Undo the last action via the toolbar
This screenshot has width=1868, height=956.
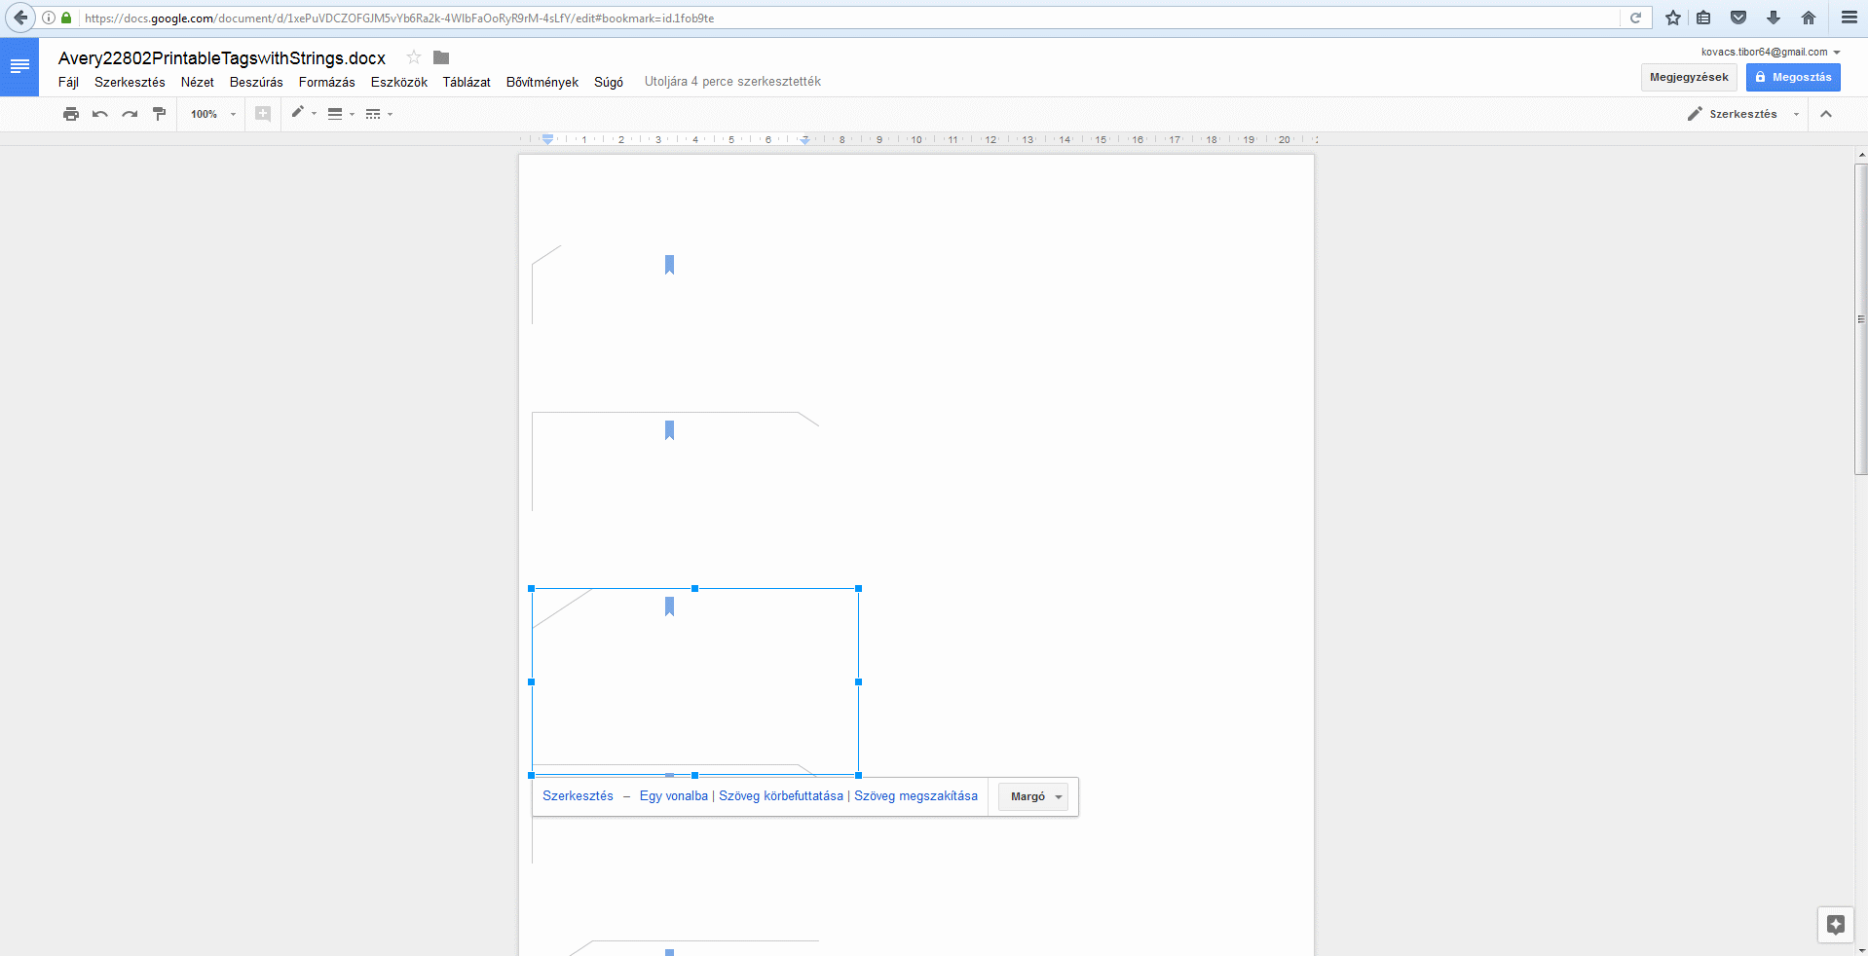coord(100,114)
